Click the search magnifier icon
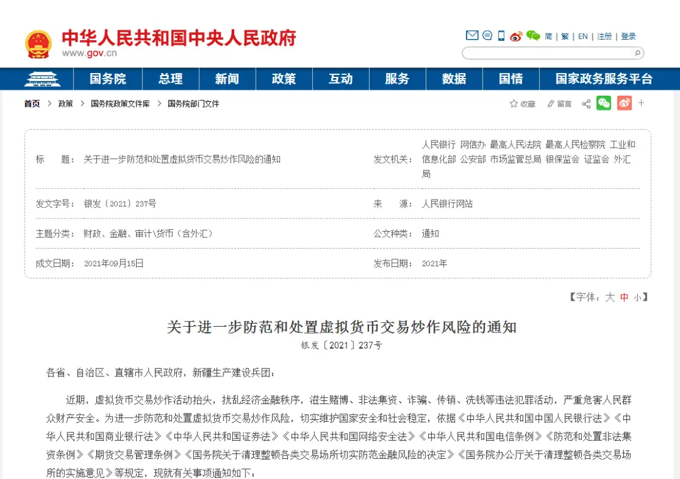 (x=637, y=53)
